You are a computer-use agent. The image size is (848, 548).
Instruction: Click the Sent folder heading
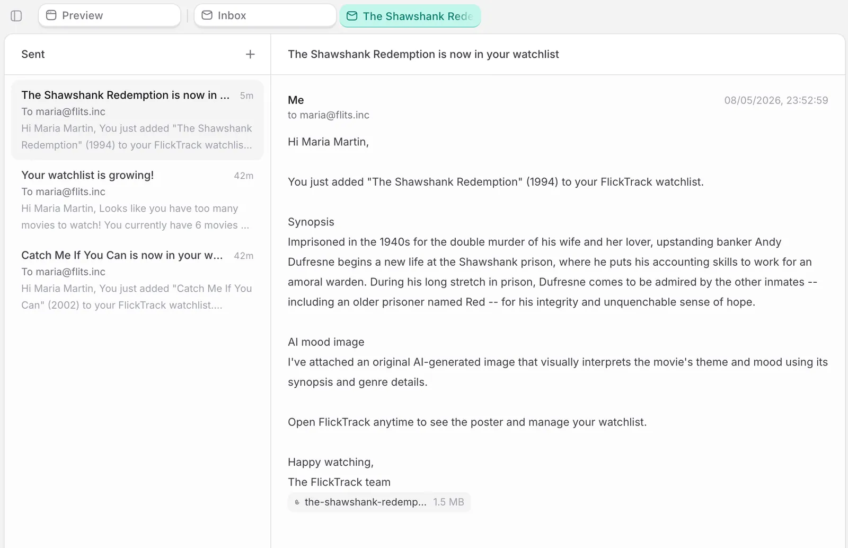(x=33, y=54)
